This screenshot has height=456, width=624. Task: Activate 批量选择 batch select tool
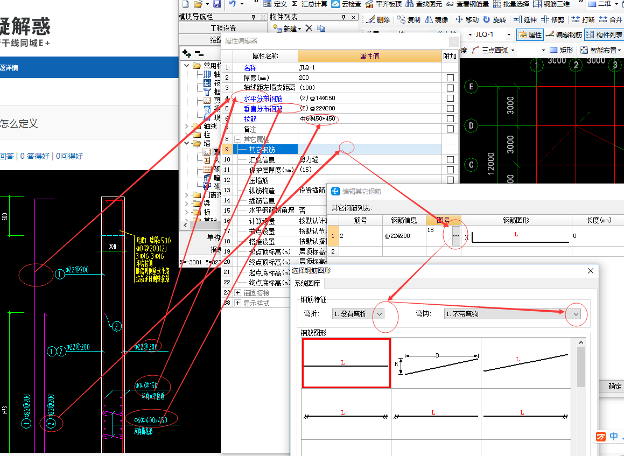tap(511, 4)
